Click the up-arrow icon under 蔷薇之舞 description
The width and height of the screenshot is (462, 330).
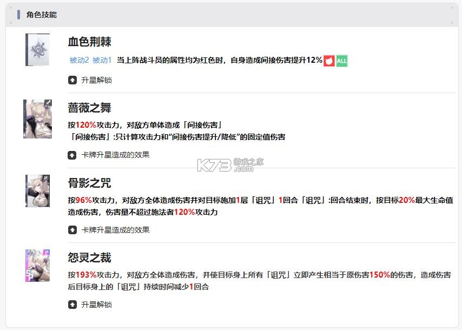(x=71, y=154)
